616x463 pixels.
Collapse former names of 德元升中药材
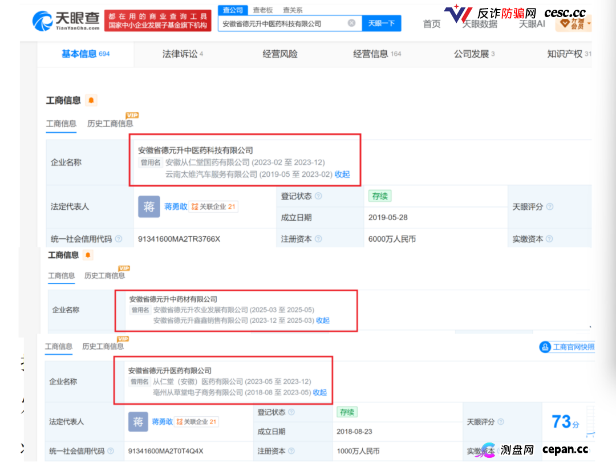pos(323,320)
